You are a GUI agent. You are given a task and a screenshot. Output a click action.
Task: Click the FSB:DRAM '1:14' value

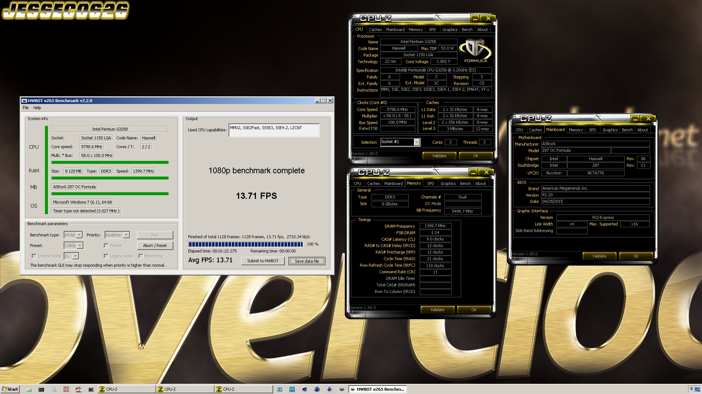point(435,233)
